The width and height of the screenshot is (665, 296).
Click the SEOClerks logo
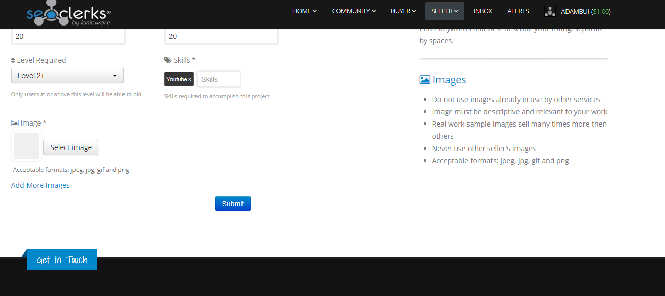coord(68,14)
